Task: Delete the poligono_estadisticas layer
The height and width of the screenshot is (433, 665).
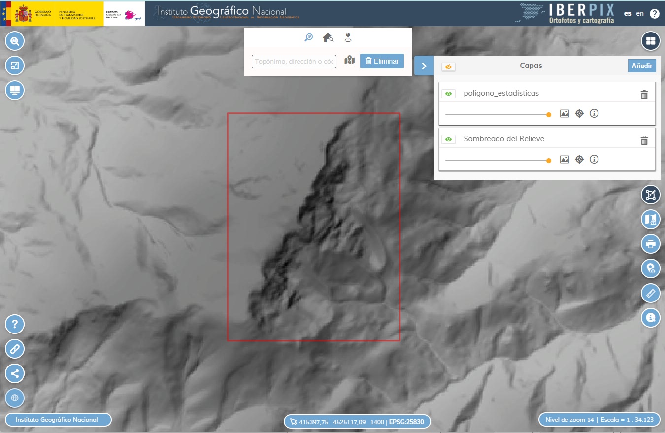Action: pyautogui.click(x=644, y=95)
